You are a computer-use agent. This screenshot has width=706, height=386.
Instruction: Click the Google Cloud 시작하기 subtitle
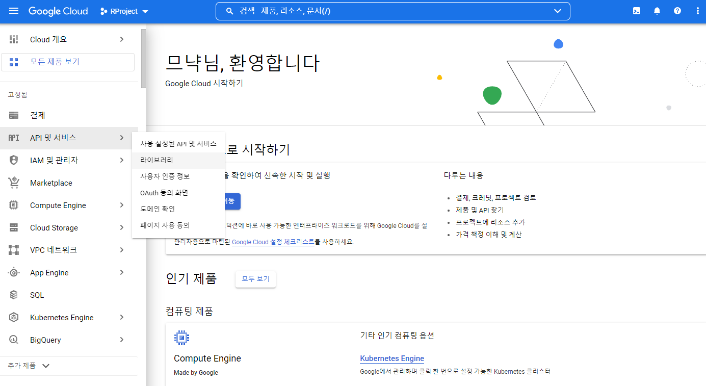[x=204, y=83]
